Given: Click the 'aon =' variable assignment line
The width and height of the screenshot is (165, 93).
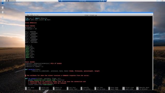Looking at the screenshot, I should coord(30,32).
